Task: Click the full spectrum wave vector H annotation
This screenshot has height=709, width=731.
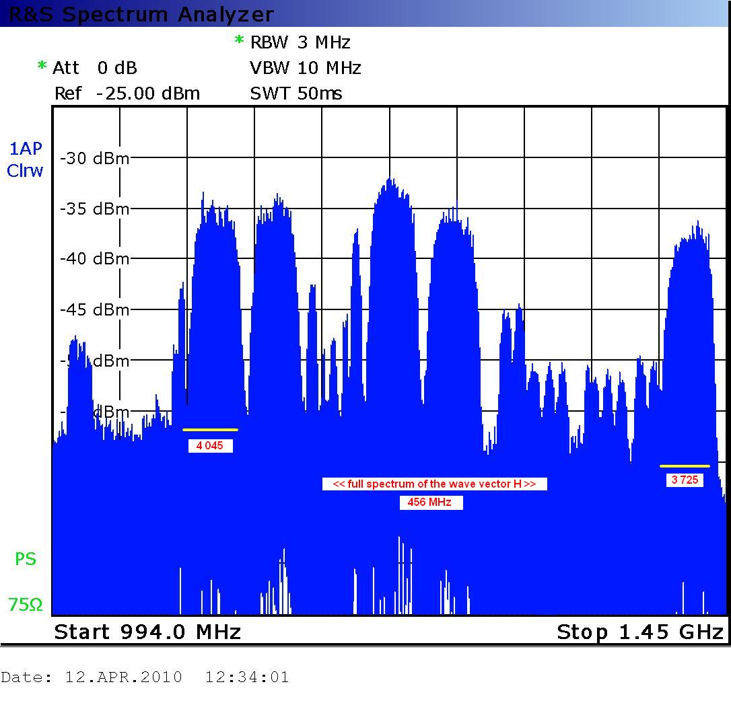Action: [434, 484]
